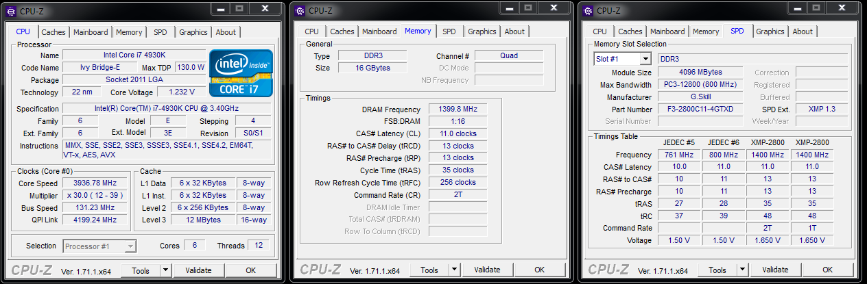The height and width of the screenshot is (284, 867).
Task: Click the DRAM Frequency value 1399.8 MHz
Action: tap(458, 109)
